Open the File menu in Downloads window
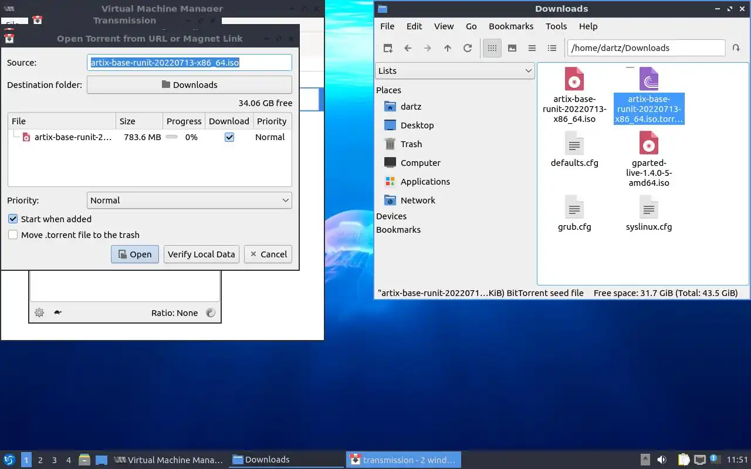This screenshot has height=469, width=751. 387,26
